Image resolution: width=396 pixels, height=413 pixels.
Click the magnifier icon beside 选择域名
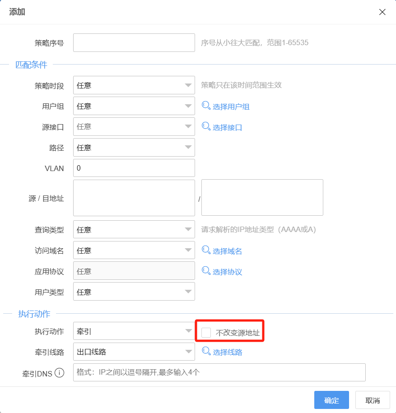click(206, 250)
